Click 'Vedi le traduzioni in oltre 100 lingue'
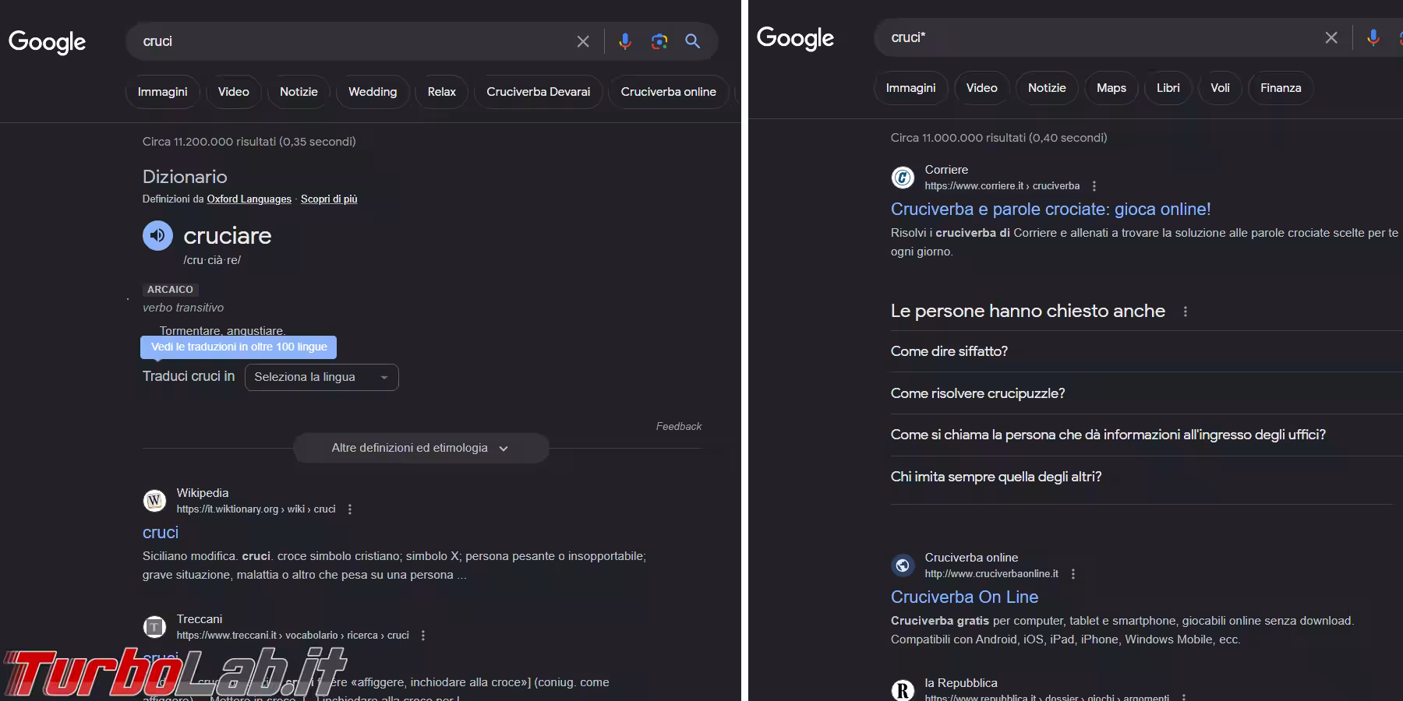The image size is (1403, 701). click(x=238, y=347)
